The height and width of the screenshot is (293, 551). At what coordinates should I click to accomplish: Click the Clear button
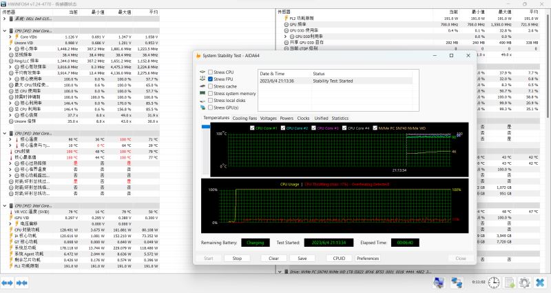[x=273, y=258]
